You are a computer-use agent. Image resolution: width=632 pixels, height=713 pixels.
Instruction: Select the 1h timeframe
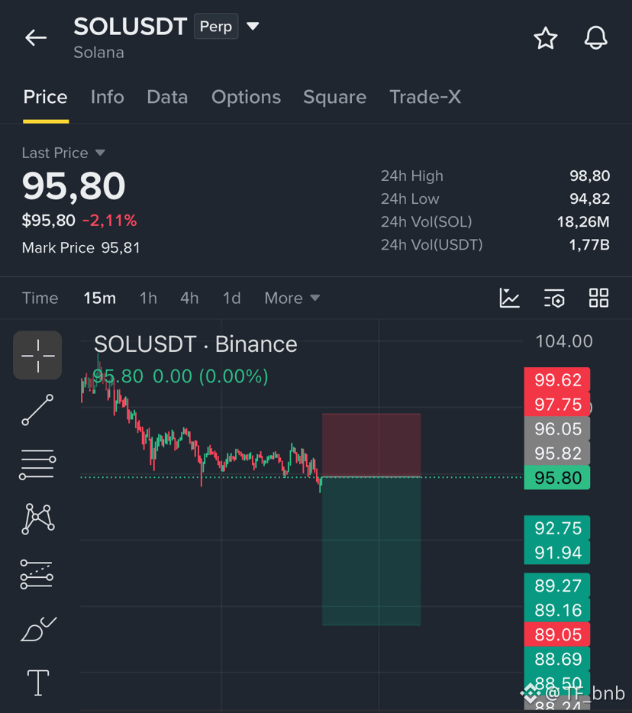click(148, 298)
